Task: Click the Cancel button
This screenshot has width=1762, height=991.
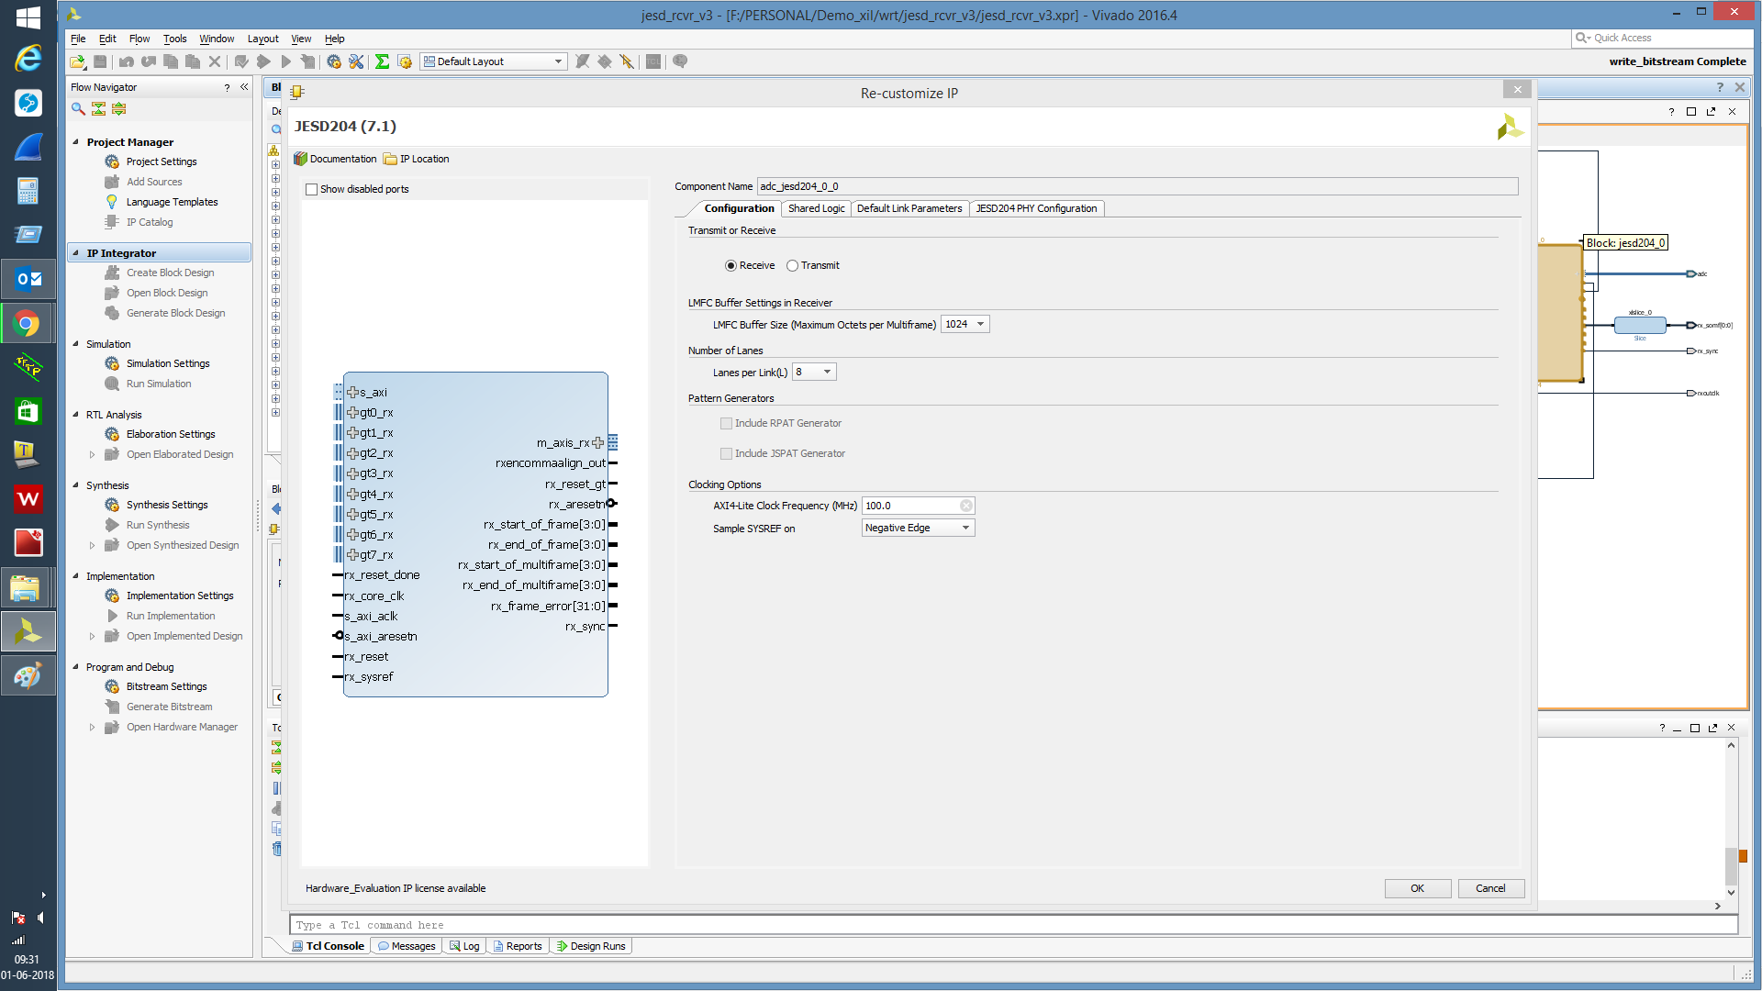Action: (1490, 888)
